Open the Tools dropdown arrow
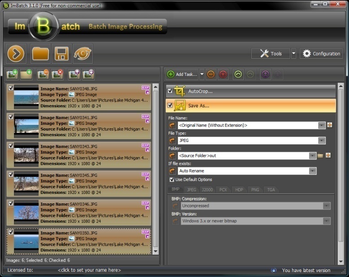Viewport: 349px width, 277px height. click(293, 54)
